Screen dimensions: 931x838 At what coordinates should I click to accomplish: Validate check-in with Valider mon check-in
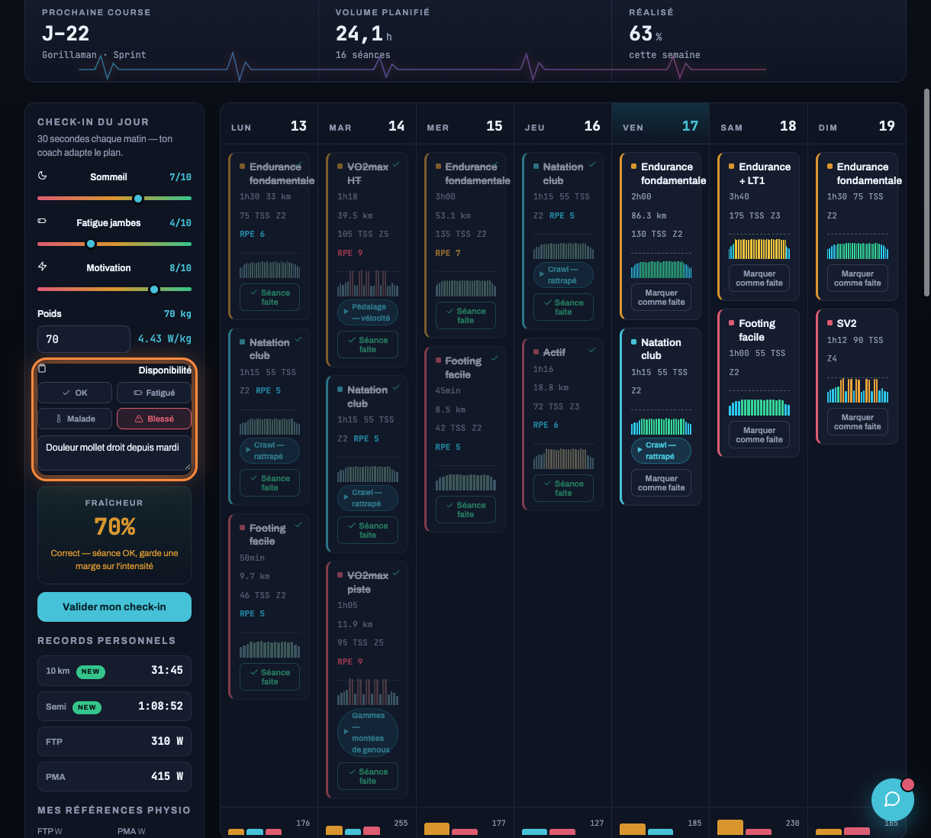tap(114, 607)
